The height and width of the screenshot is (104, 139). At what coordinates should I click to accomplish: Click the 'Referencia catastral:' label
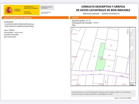(x=91, y=14)
